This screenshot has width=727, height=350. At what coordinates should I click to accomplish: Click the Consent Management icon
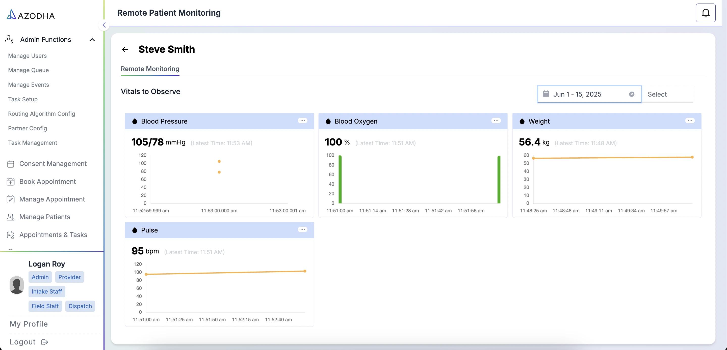coord(10,164)
